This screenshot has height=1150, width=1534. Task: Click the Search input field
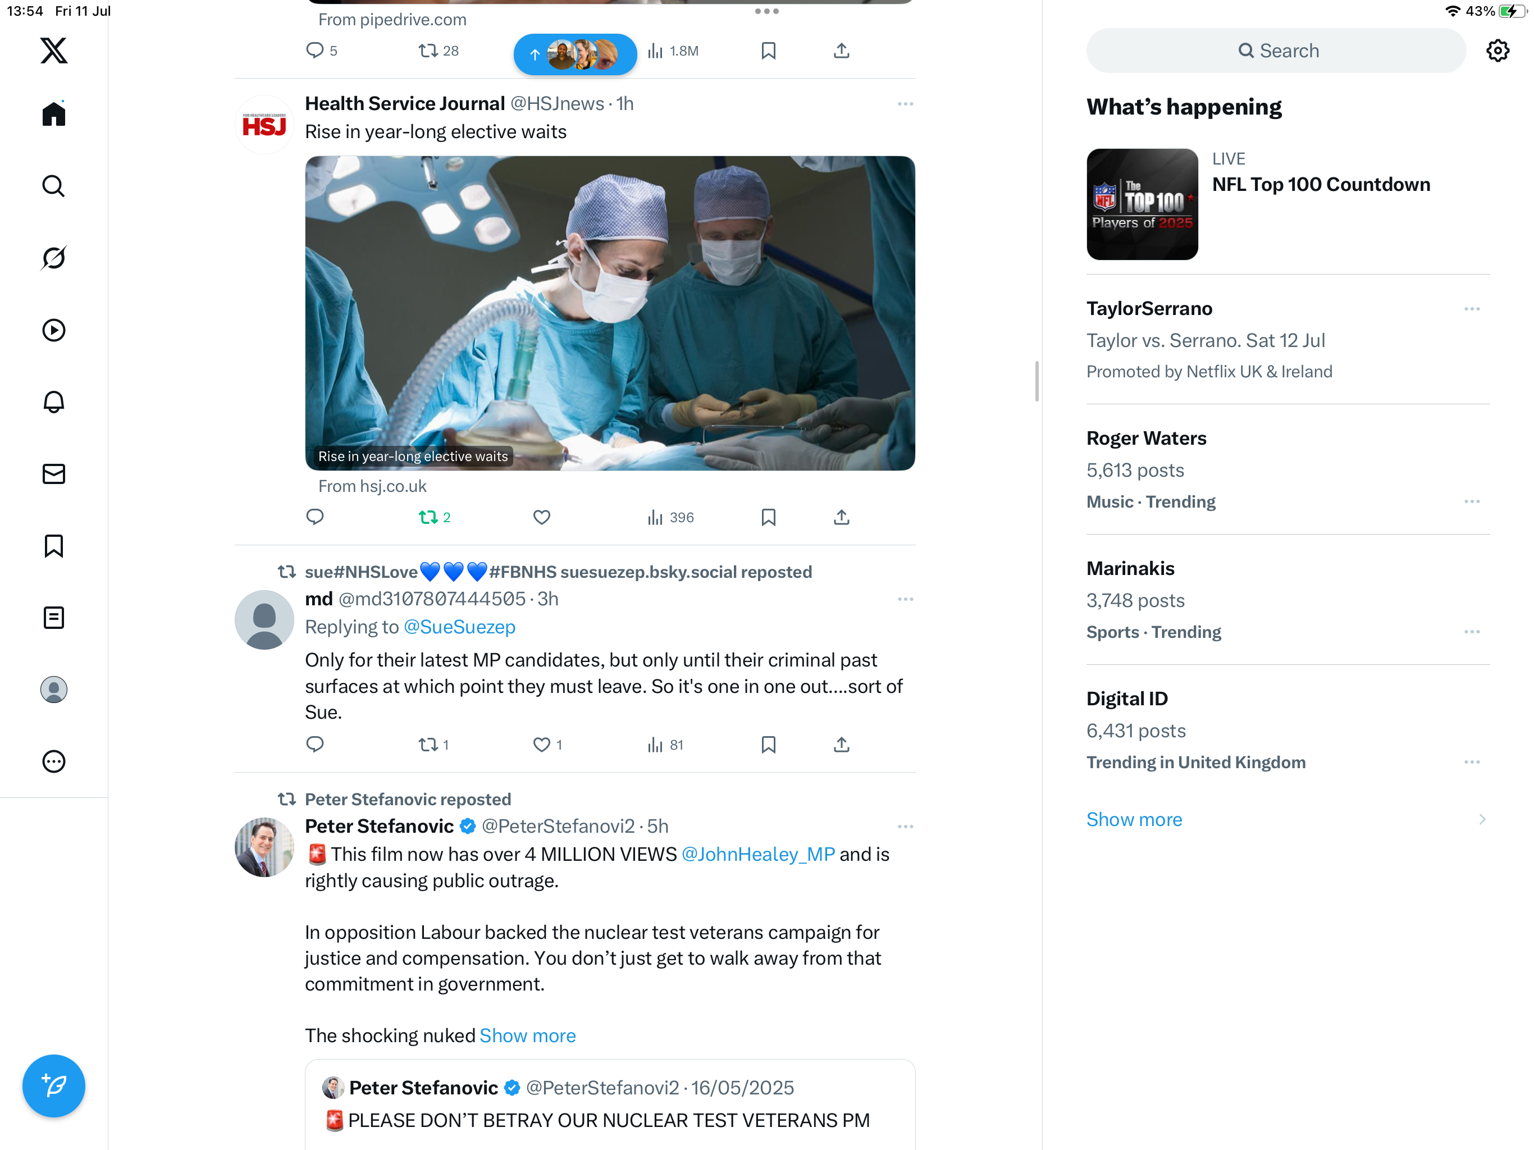coord(1276,51)
